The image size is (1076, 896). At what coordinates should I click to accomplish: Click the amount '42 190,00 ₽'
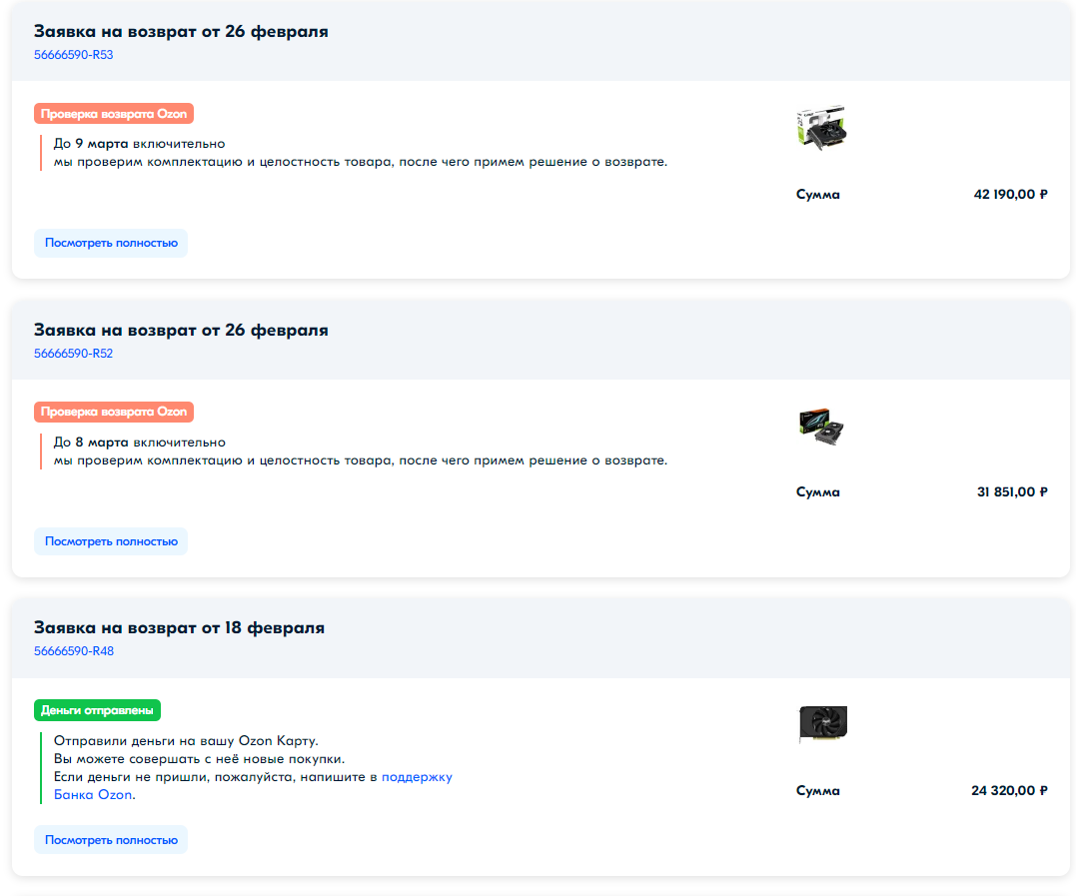tap(1010, 194)
